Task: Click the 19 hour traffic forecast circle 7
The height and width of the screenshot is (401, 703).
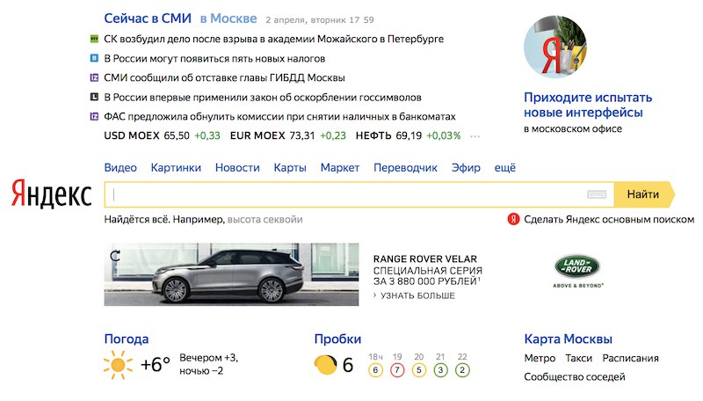Action: point(397,370)
